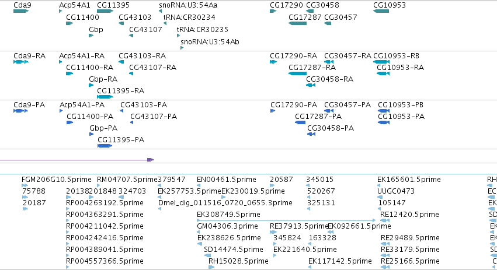Select the tRNA:CR30235 gene label
The height and width of the screenshot is (270, 497).
[x=203, y=29]
